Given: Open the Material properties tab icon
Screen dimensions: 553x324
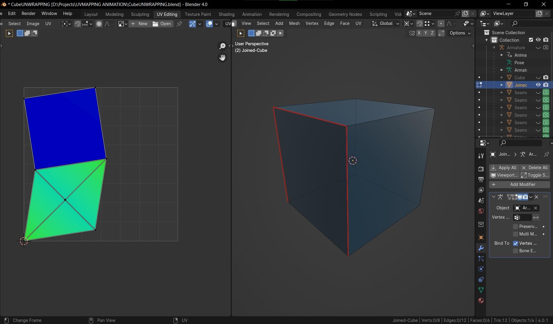Looking at the screenshot, I should pyautogui.click(x=481, y=301).
